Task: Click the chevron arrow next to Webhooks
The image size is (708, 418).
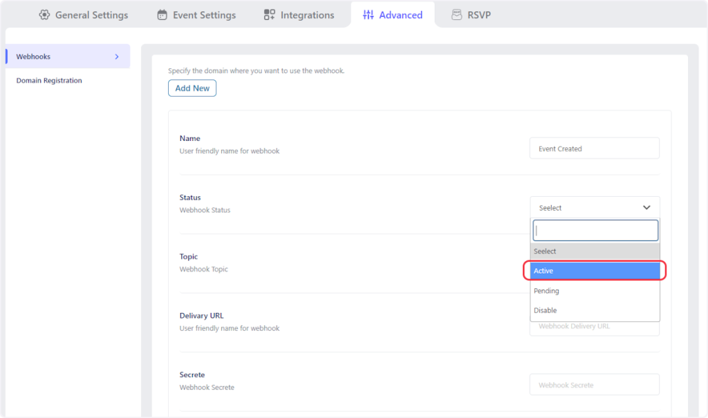Action: [117, 57]
